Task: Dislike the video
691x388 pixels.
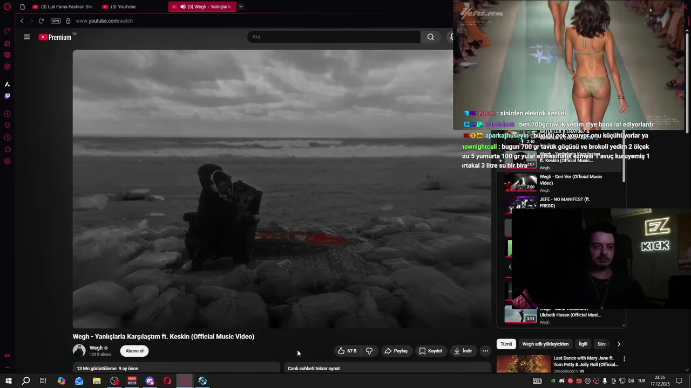Action: [369, 351]
